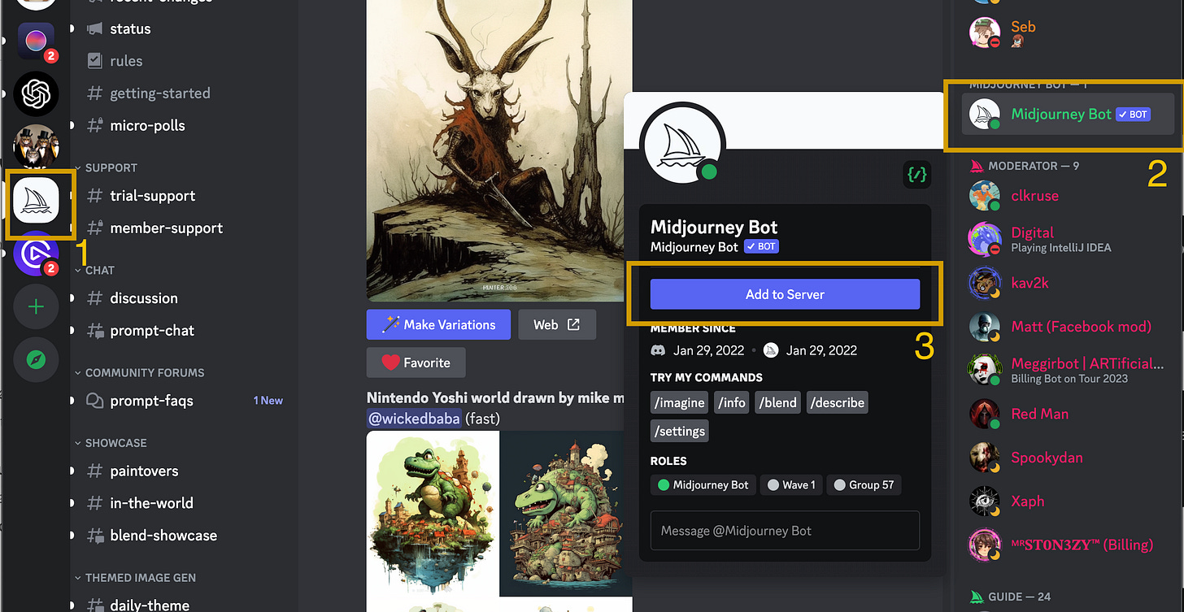Try the /settings command chip
Image resolution: width=1184 pixels, height=612 pixels.
coord(680,431)
